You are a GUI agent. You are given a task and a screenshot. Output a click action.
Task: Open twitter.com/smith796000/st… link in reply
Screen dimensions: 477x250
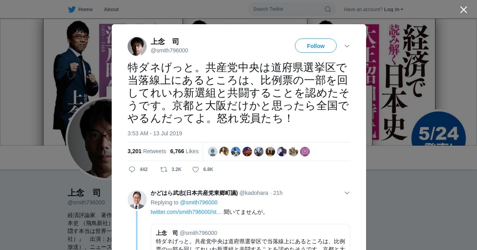(186, 212)
